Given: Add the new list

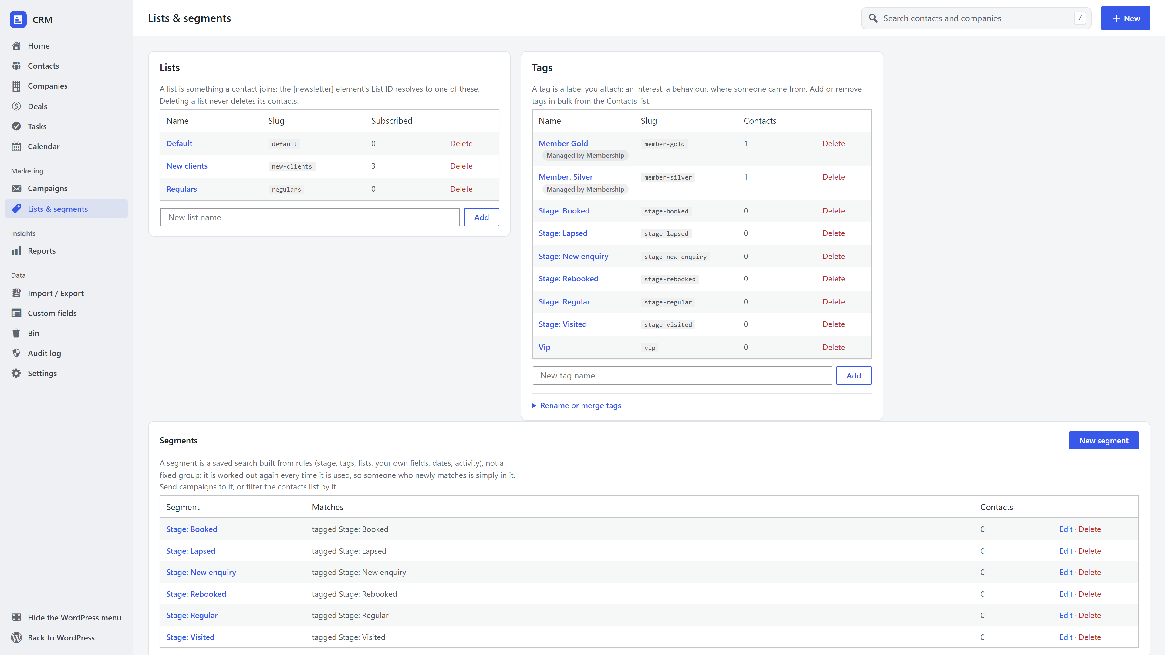Looking at the screenshot, I should [481, 217].
